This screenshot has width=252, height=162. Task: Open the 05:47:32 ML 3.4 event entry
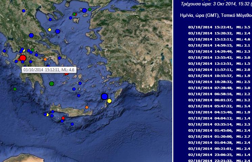(x=219, y=106)
